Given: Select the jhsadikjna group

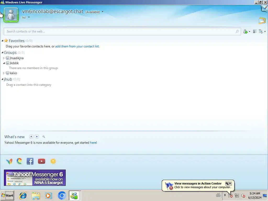Looking at the screenshot, I should 16,58.
